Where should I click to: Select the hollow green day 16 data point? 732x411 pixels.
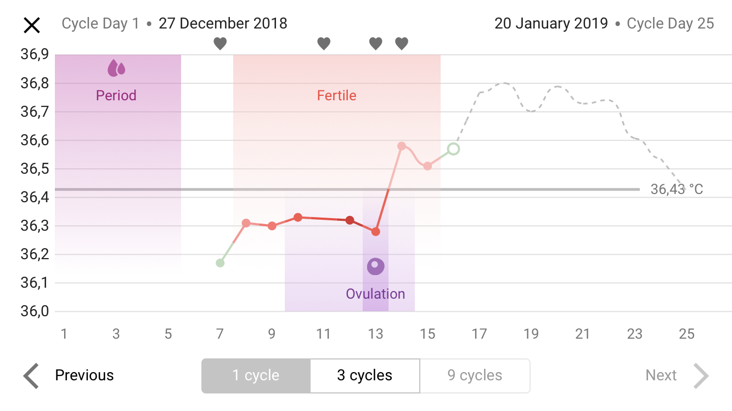[453, 149]
